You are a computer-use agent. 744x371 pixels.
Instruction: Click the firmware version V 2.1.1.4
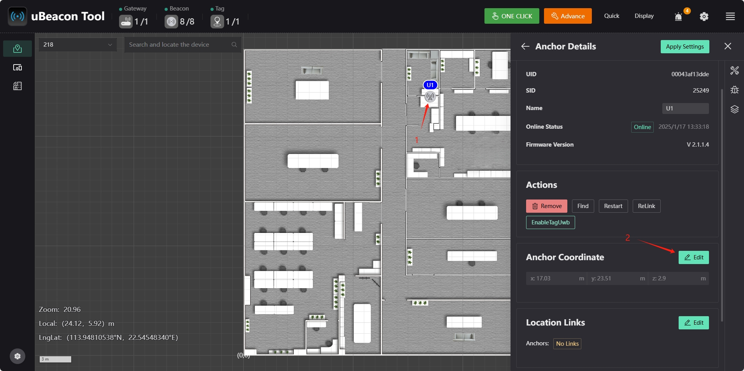[x=698, y=145]
